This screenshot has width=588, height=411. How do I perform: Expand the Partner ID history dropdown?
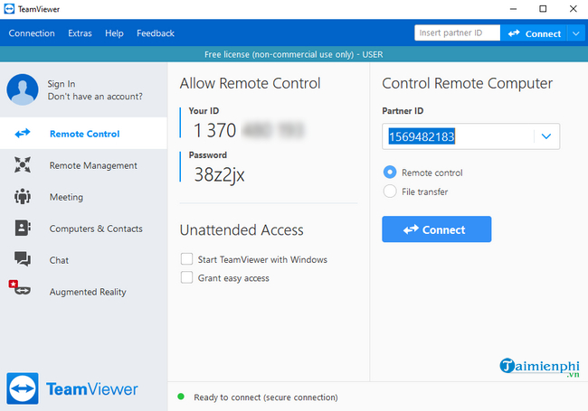pos(546,136)
